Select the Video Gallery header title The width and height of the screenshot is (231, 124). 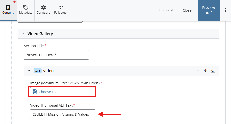pyautogui.click(x=40, y=34)
